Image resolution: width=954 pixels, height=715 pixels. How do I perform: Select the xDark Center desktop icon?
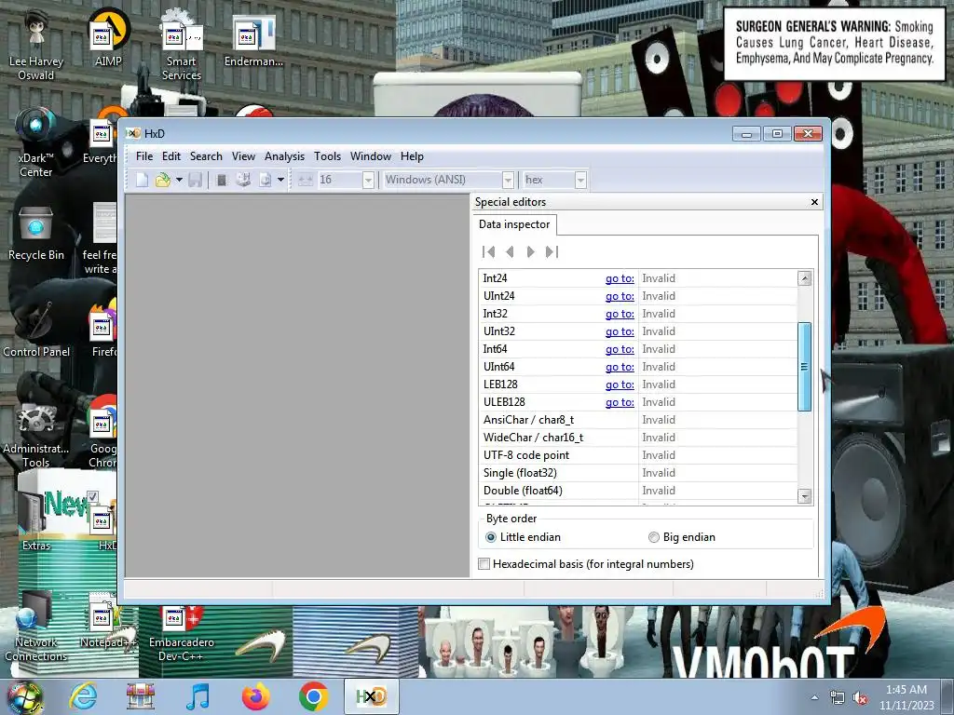click(36, 142)
